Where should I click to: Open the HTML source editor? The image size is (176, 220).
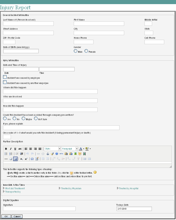[61, 154]
